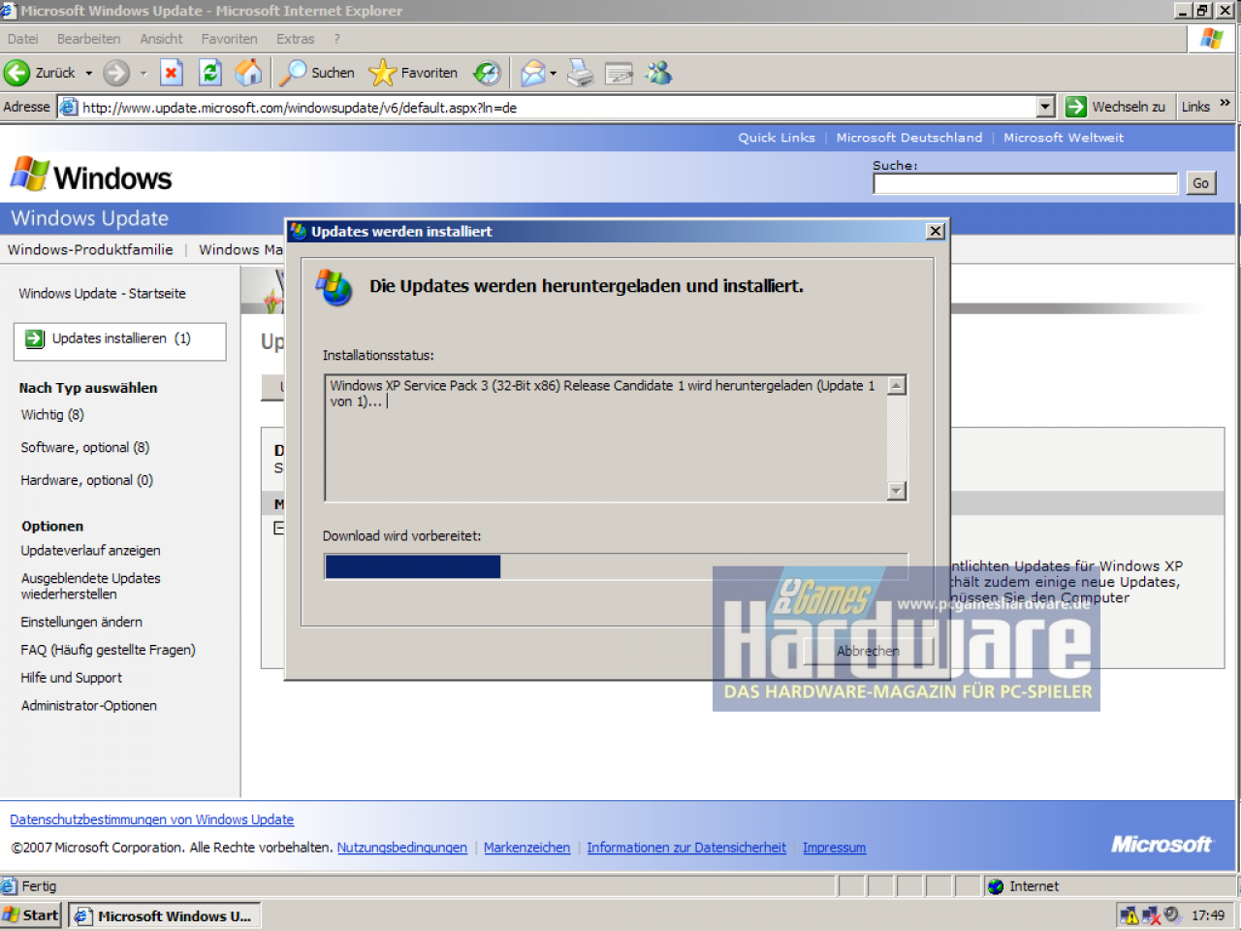Expand the Mail button dropdown arrow
Viewport: 1241px width, 931px height.
(553, 73)
